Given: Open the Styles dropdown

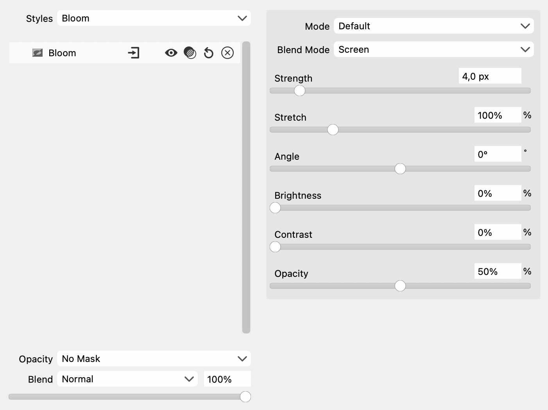Looking at the screenshot, I should click(154, 18).
